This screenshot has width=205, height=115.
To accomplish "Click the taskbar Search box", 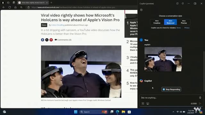I will 94,112.
